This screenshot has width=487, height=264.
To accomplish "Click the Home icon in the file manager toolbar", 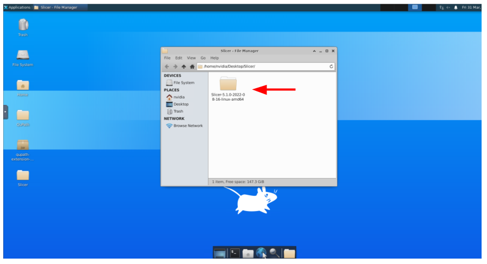I will [x=192, y=67].
